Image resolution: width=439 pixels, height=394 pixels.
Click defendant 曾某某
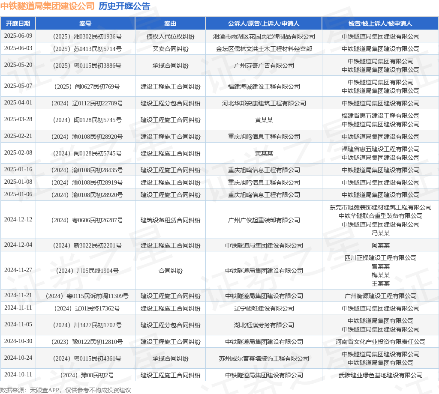click(x=381, y=266)
